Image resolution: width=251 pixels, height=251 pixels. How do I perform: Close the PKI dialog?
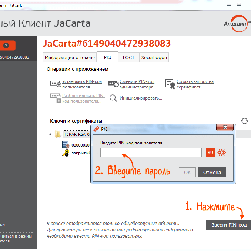[x=225, y=127]
